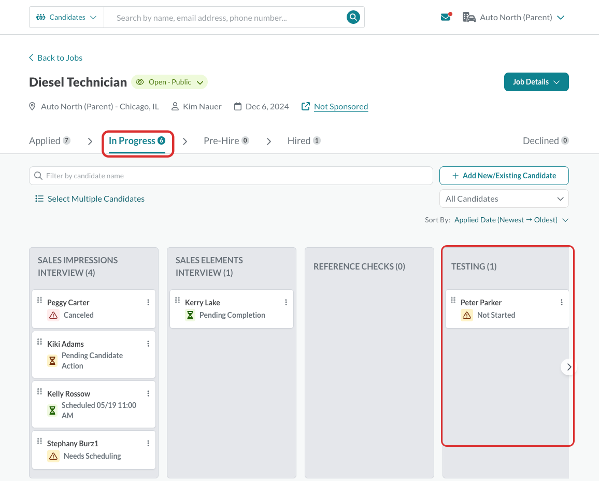Click Kiki Adams' pending hourglass icon
The image size is (599, 481).
pos(52,361)
